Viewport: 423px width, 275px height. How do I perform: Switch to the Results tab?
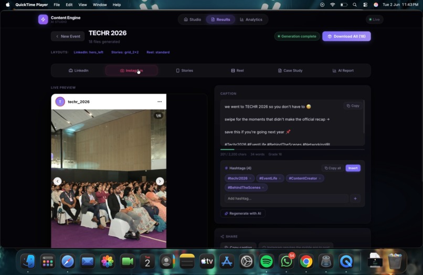pos(220,19)
